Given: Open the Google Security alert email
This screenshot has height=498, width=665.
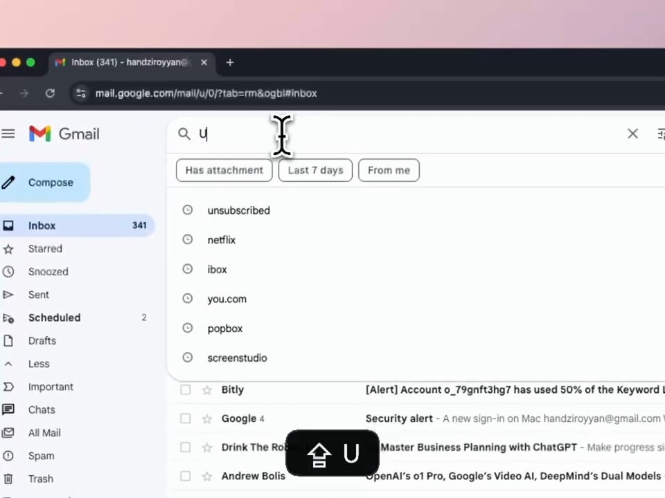Looking at the screenshot, I should tap(515, 418).
